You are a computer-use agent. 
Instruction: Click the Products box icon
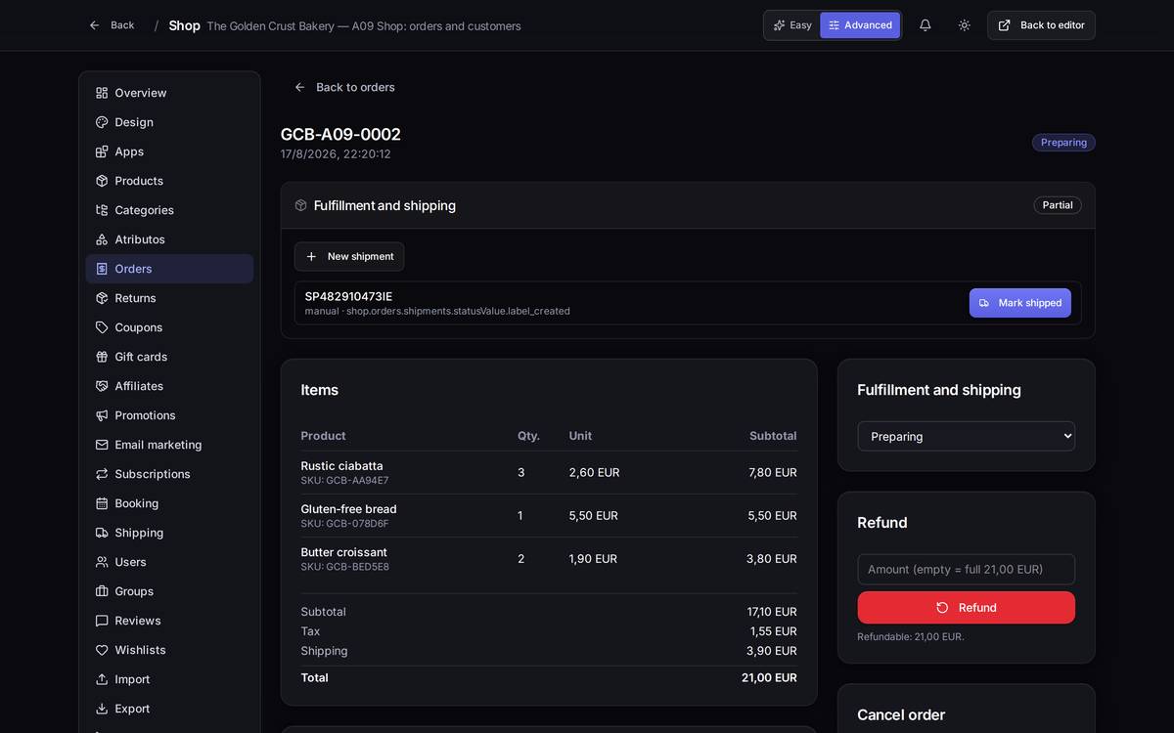(102, 181)
